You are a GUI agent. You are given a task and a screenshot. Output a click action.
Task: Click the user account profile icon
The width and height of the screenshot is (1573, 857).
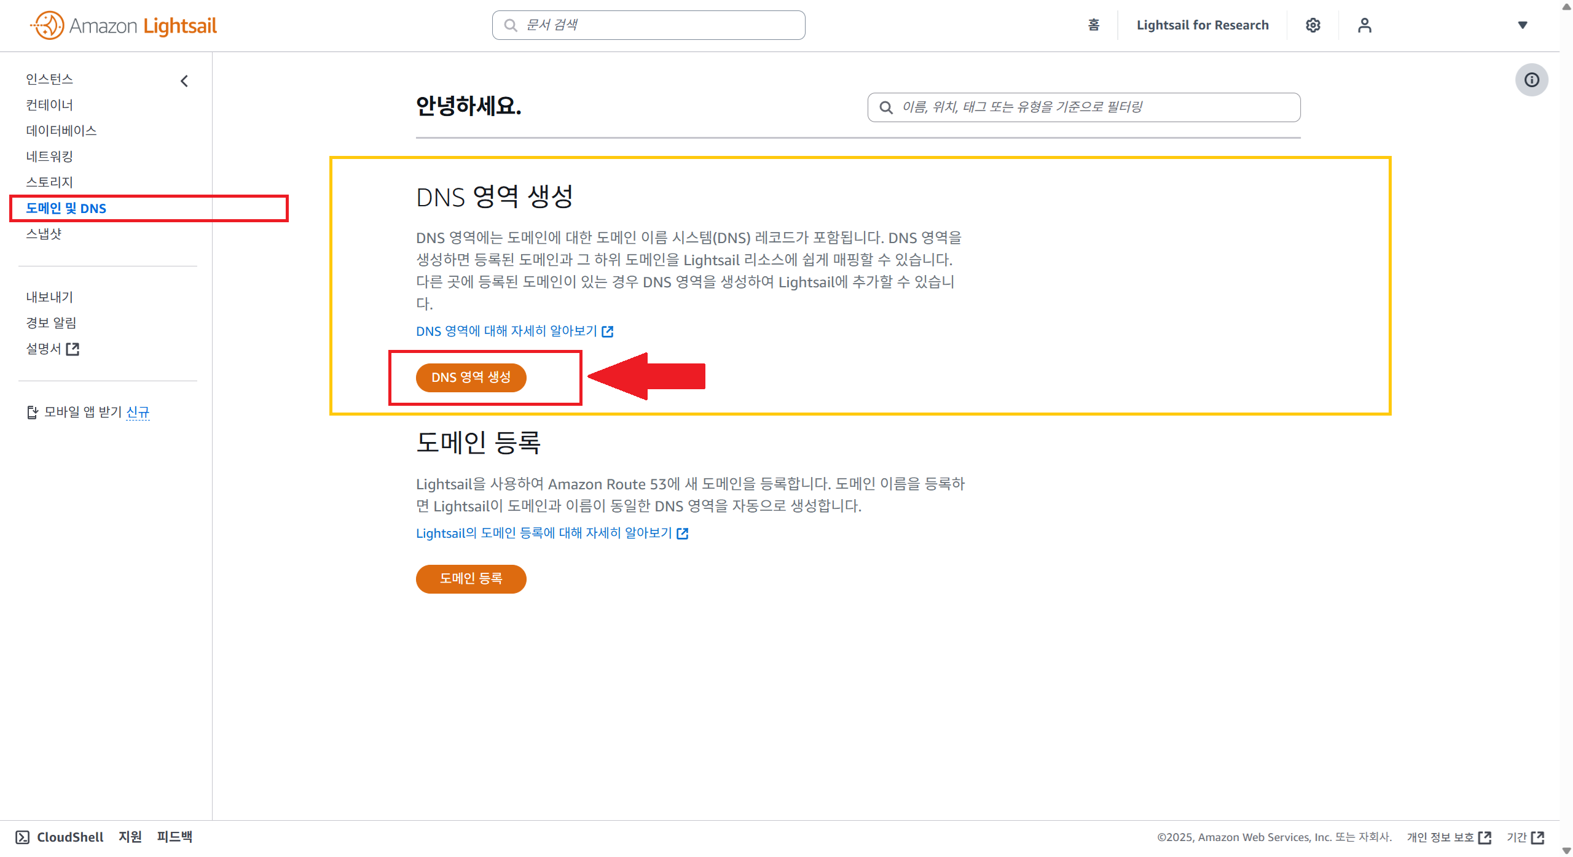click(1364, 25)
